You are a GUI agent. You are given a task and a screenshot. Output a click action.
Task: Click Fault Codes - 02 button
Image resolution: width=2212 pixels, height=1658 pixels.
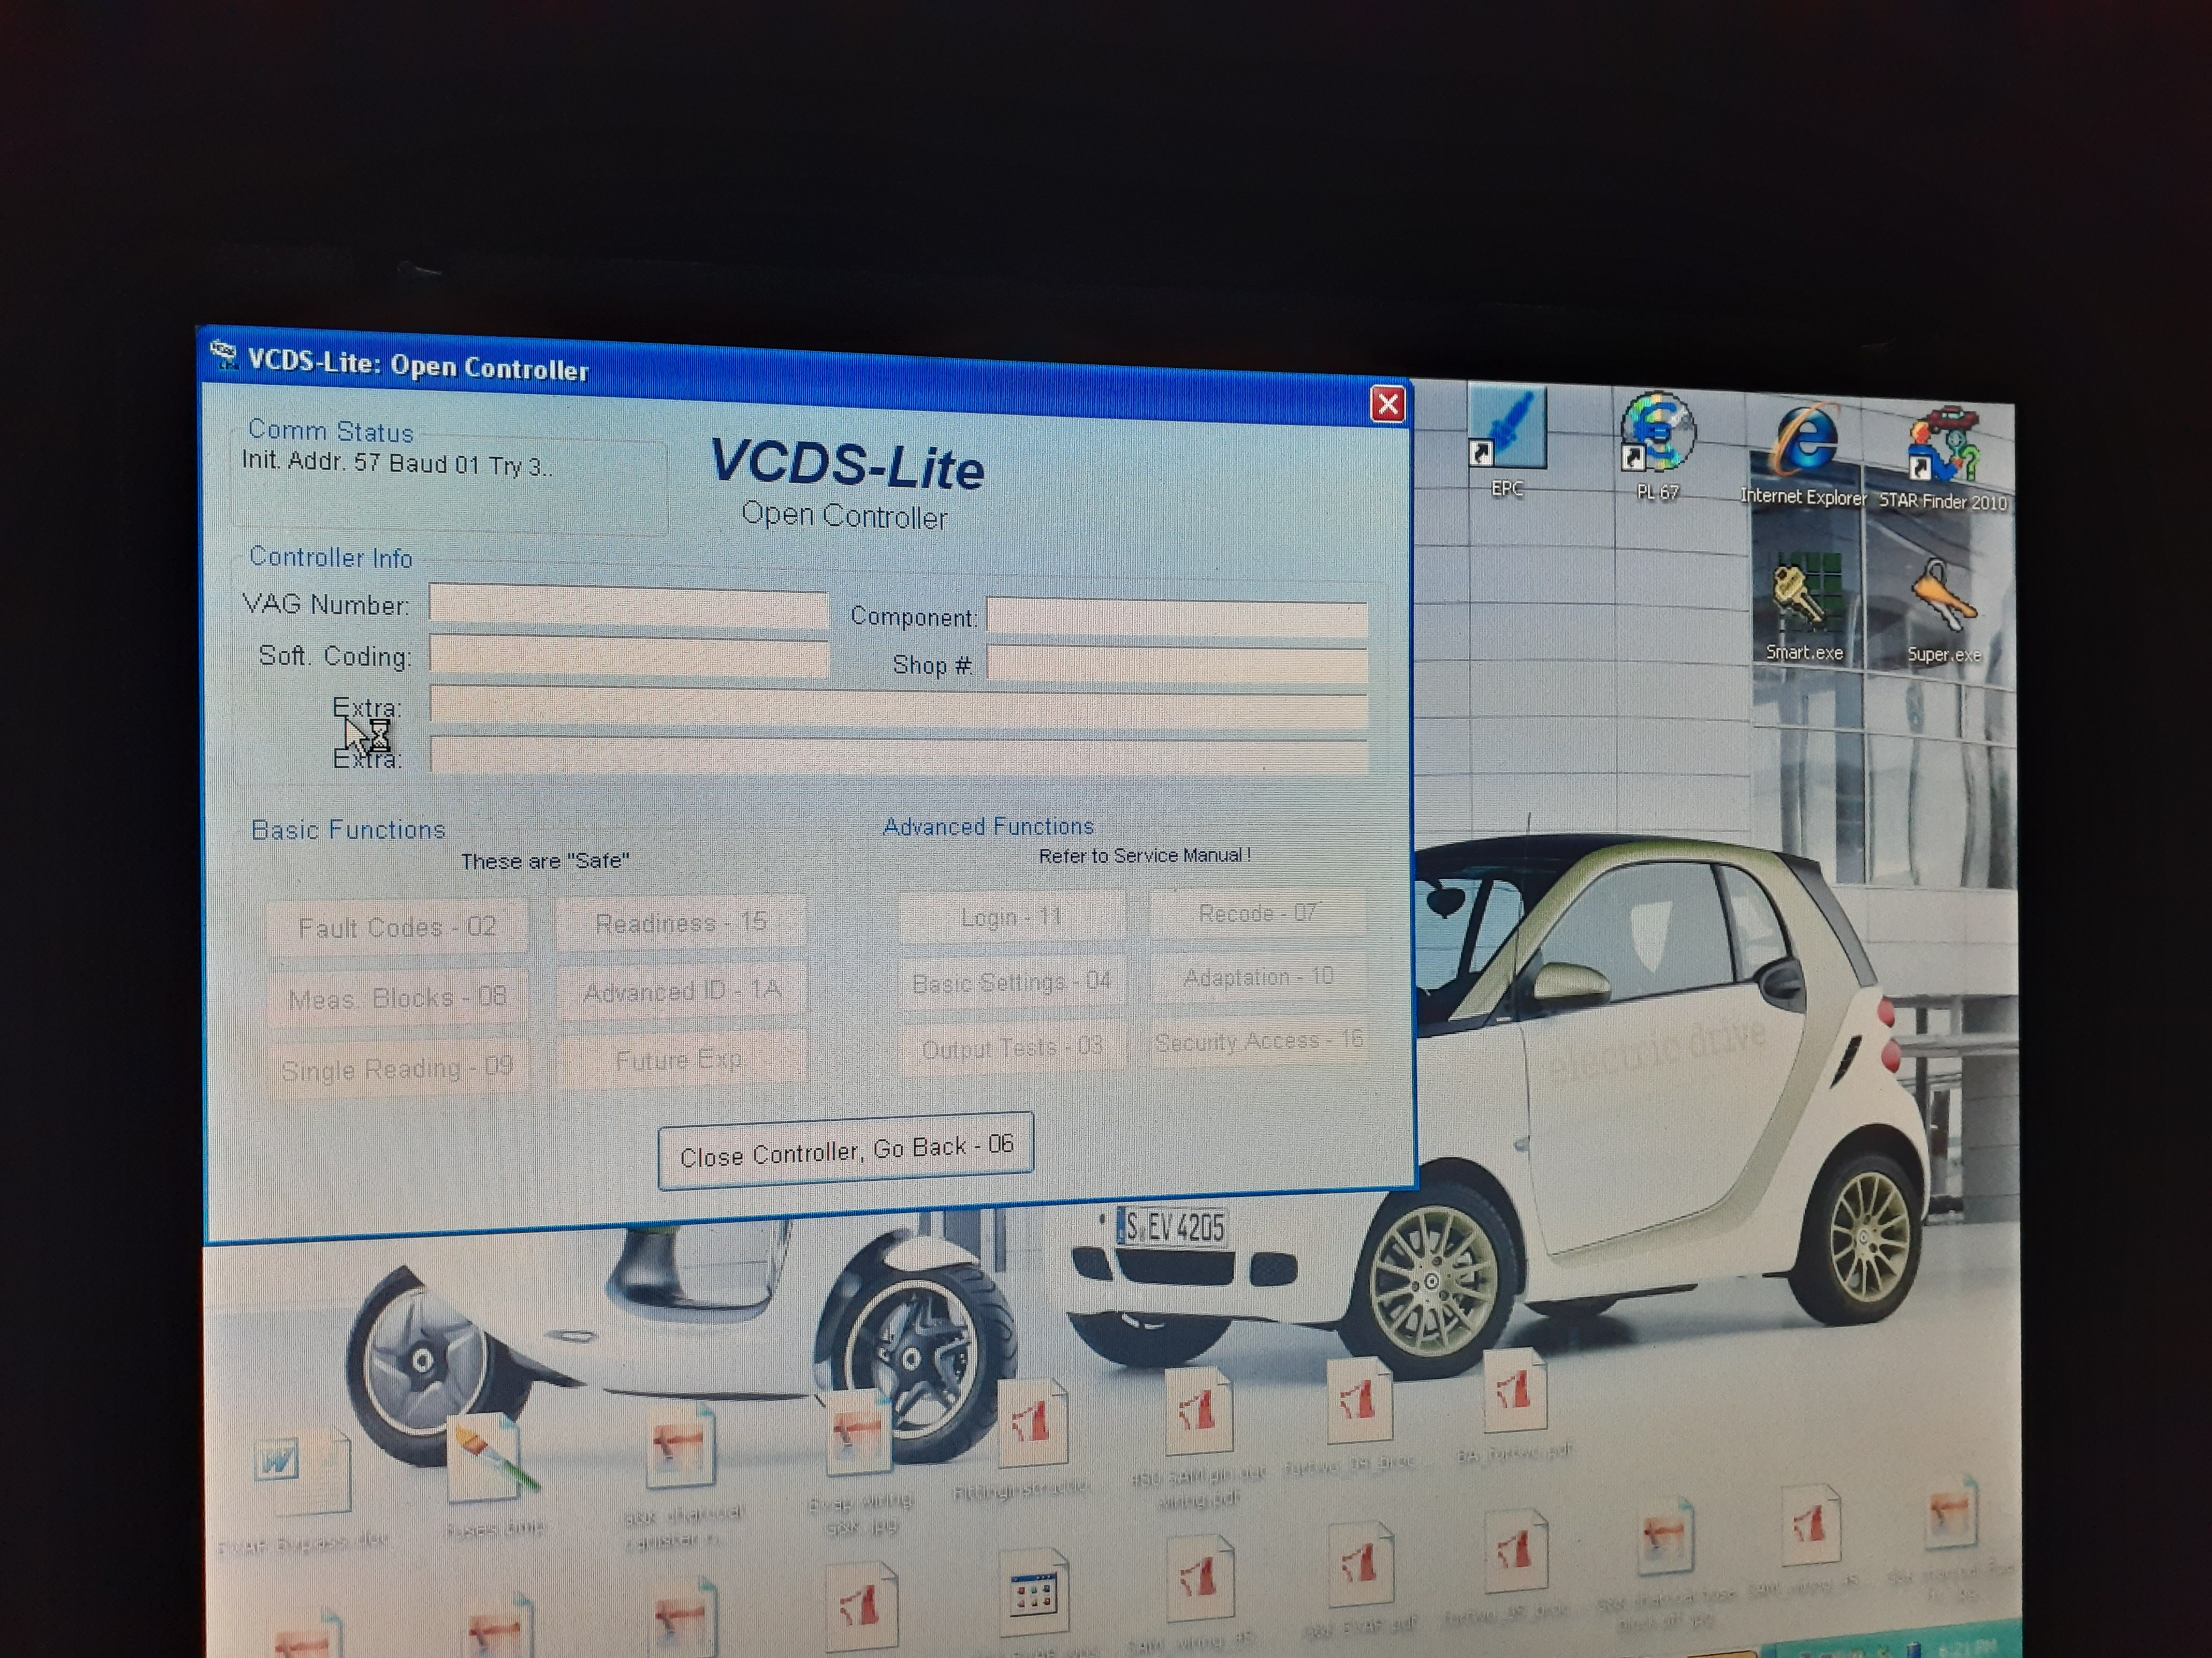tap(397, 928)
